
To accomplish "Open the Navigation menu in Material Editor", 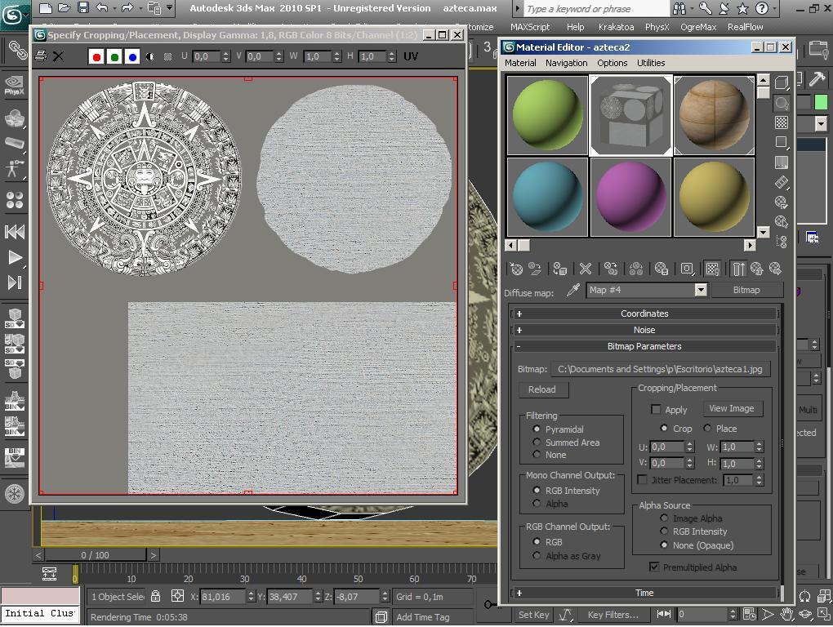I will (566, 63).
